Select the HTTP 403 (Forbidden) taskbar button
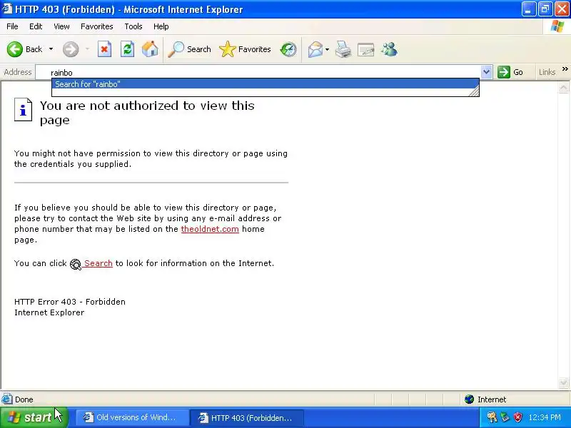Screen dimensions: 571x428 246,417
